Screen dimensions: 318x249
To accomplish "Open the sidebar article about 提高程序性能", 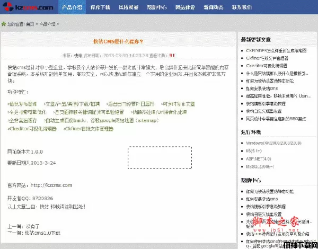I will click(x=278, y=96).
